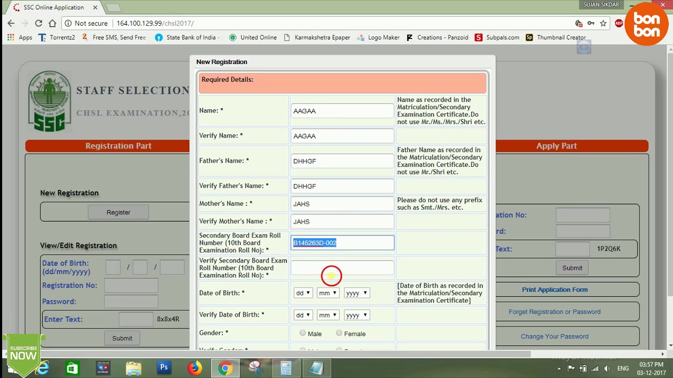Go back using the browser back arrow
The height and width of the screenshot is (378, 673).
pyautogui.click(x=11, y=23)
